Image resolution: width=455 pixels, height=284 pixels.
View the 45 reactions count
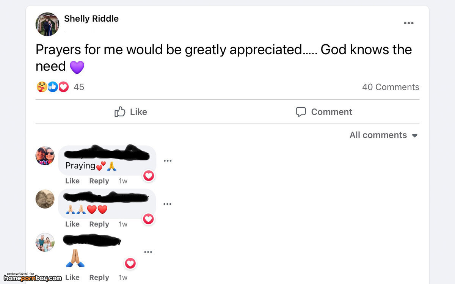tap(78, 87)
